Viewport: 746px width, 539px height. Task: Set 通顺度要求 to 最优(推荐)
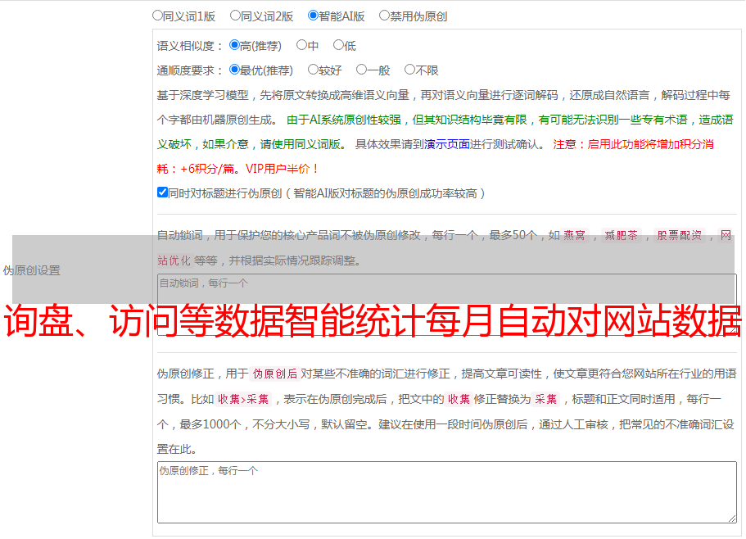click(x=234, y=70)
